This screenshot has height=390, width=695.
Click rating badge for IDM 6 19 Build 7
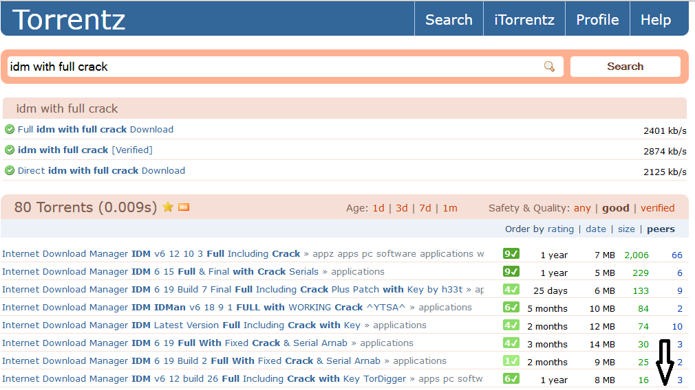(511, 290)
